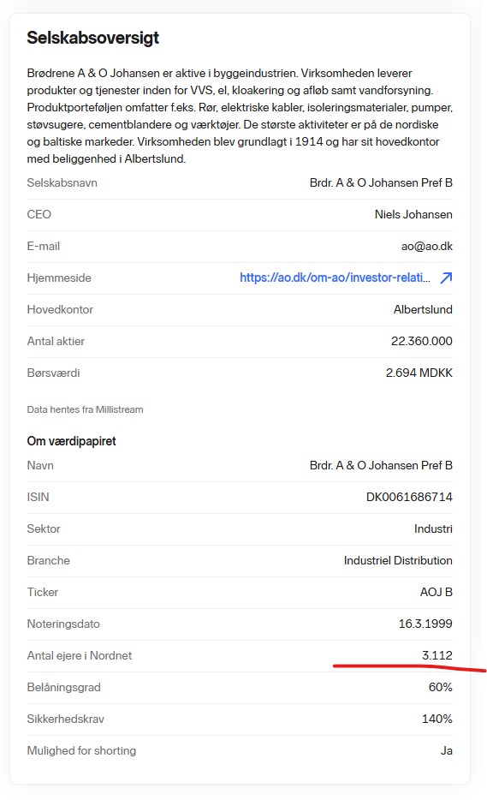Image resolution: width=487 pixels, height=800 pixels.
Task: Click the Hjemmeside label
Action: coord(59,278)
